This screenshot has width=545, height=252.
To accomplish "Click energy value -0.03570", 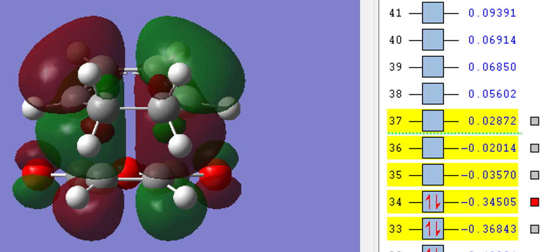I will [x=489, y=175].
